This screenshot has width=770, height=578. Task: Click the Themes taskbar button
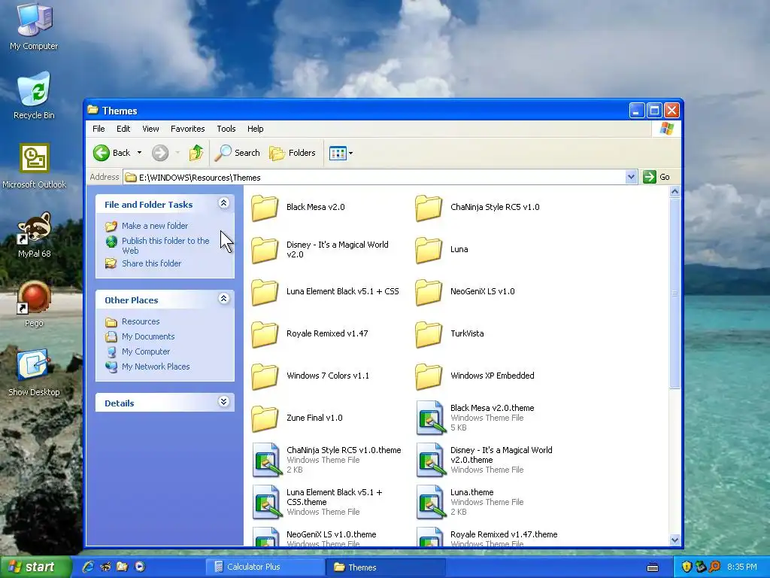(386, 567)
